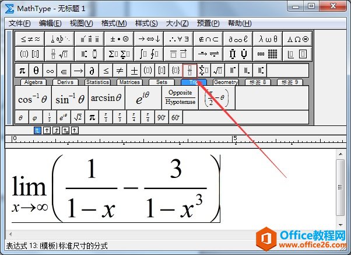Open the set theory symbols palette
Viewport: 351px width, 255px height.
(208, 39)
